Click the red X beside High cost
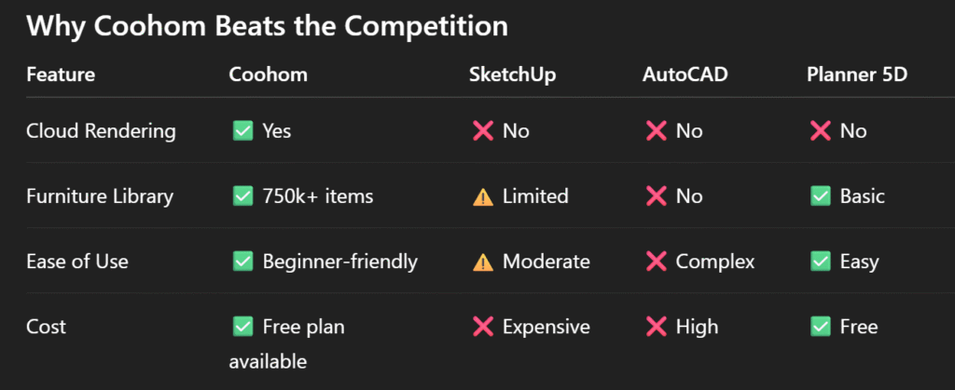 click(656, 328)
